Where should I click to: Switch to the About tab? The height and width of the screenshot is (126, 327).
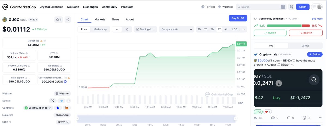[130, 19]
